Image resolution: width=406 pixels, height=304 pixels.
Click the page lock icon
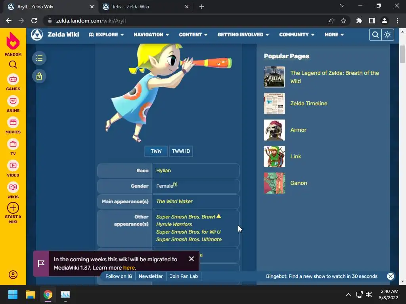(x=39, y=76)
